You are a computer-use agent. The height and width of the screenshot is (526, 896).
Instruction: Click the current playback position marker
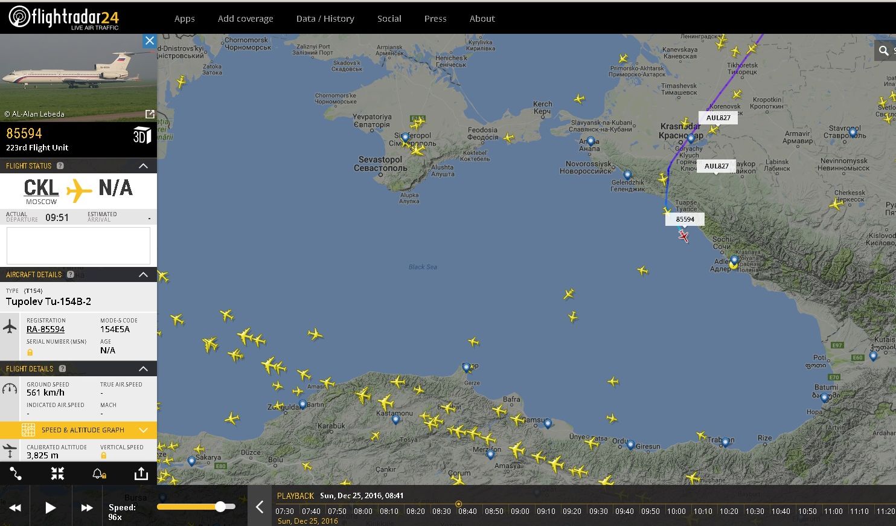(x=458, y=504)
